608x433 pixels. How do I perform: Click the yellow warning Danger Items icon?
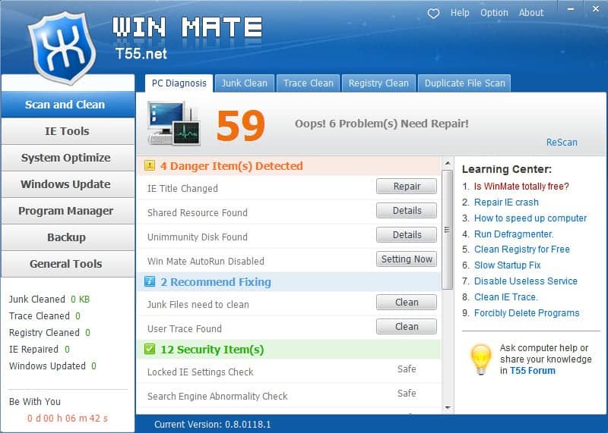[x=149, y=165]
